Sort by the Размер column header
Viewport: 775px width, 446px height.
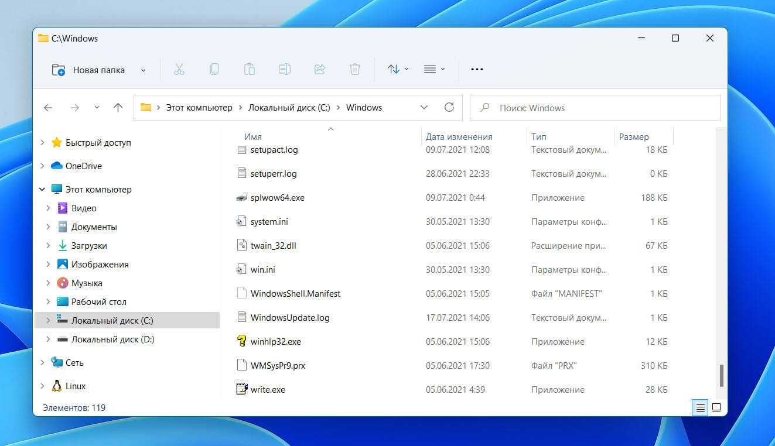coord(634,136)
